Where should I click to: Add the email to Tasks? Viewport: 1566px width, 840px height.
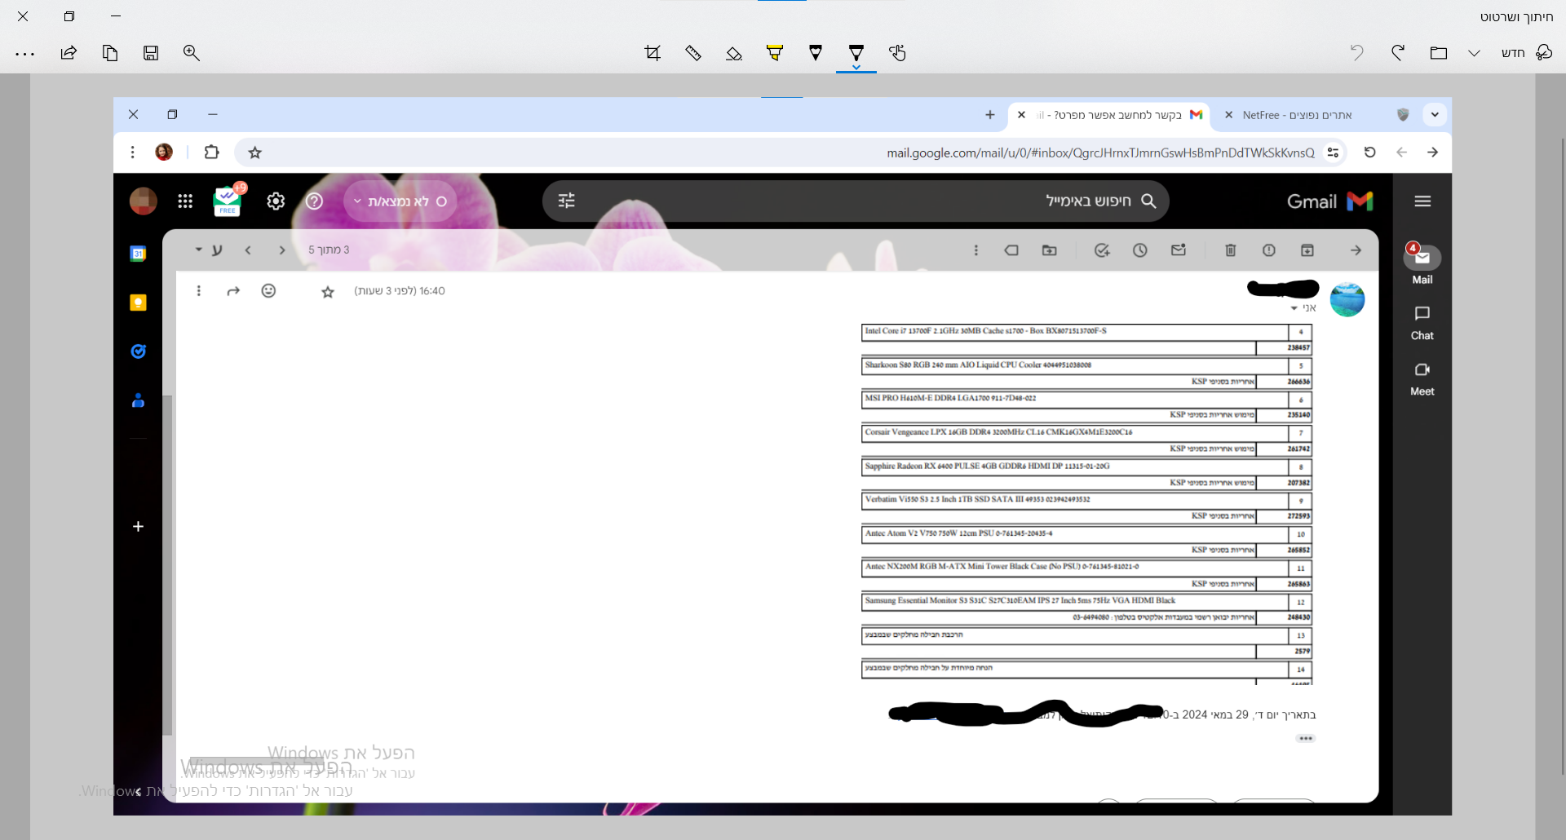(x=1102, y=250)
